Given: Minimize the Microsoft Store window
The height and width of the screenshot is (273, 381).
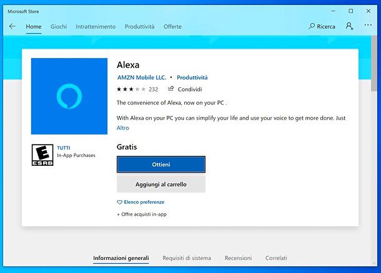Looking at the screenshot, I should tap(334, 11).
